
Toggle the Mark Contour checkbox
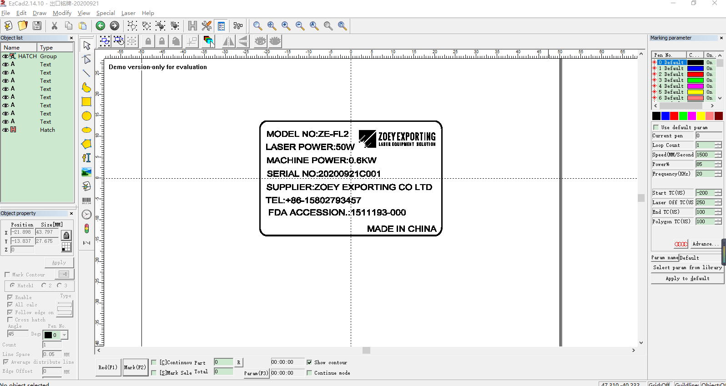tap(7, 275)
